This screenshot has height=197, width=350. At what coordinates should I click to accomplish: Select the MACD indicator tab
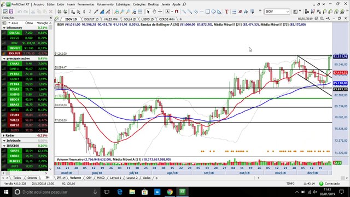pos(101,178)
